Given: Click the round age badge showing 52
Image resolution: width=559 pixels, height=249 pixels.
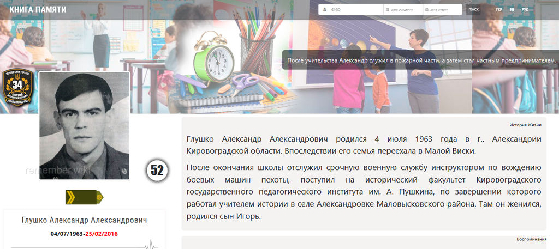Looking at the screenshot, I should tap(157, 170).
